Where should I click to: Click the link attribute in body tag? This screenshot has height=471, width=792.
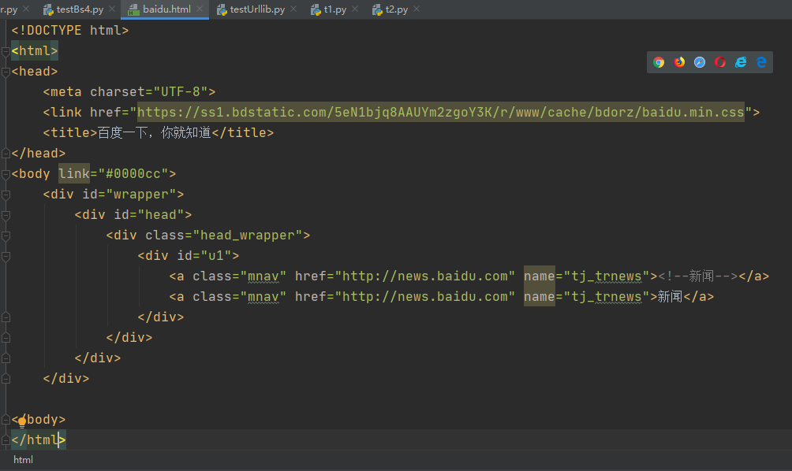[x=73, y=173]
